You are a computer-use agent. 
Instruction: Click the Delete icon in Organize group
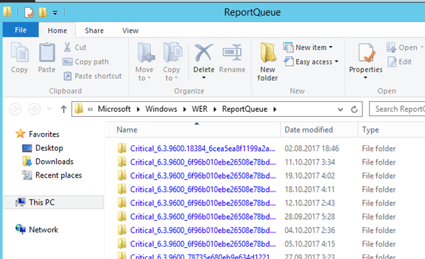[x=203, y=53]
